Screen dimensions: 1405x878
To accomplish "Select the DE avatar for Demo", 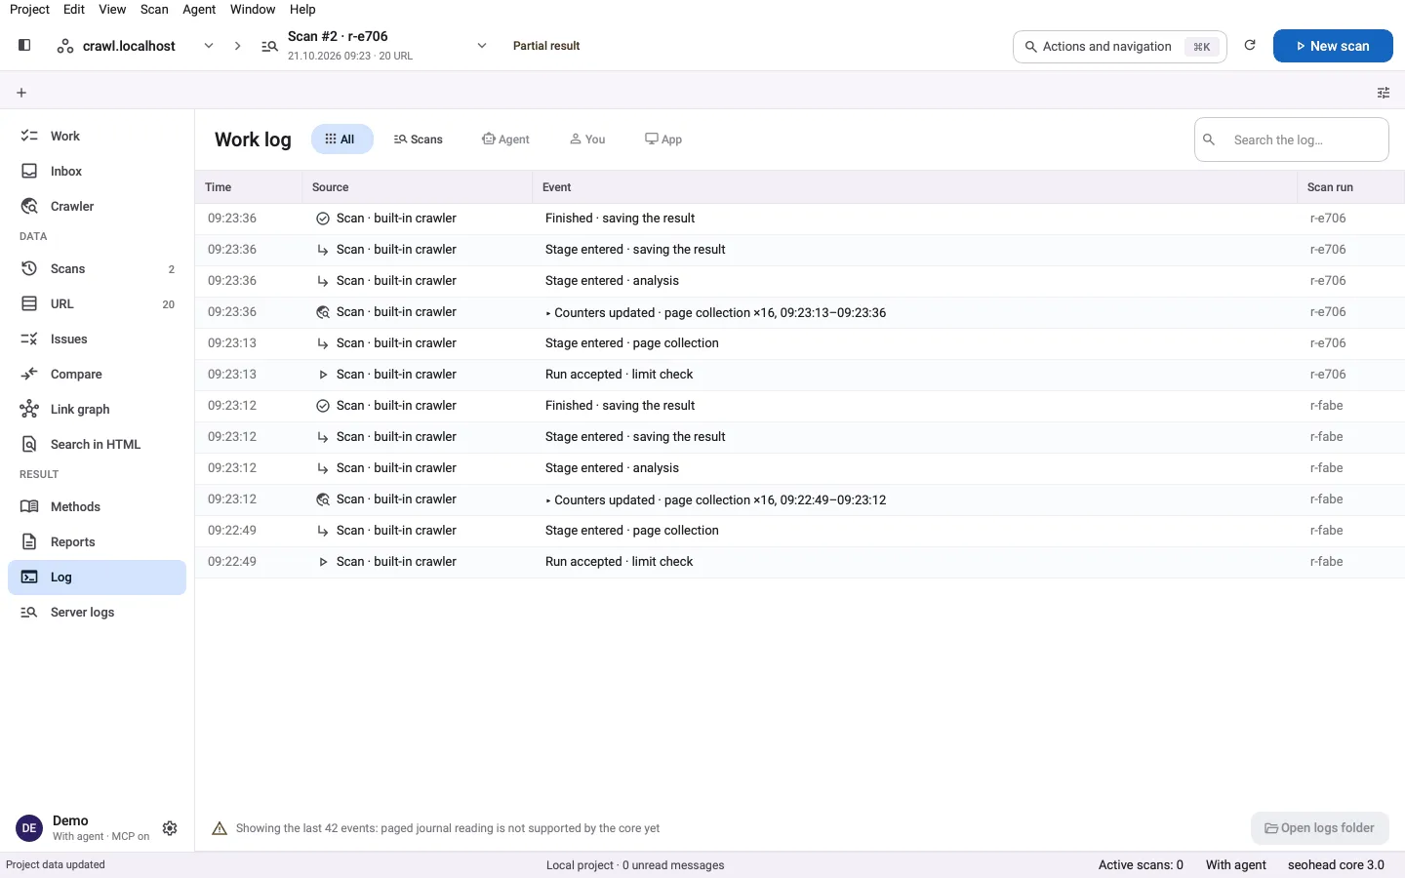I will (29, 828).
